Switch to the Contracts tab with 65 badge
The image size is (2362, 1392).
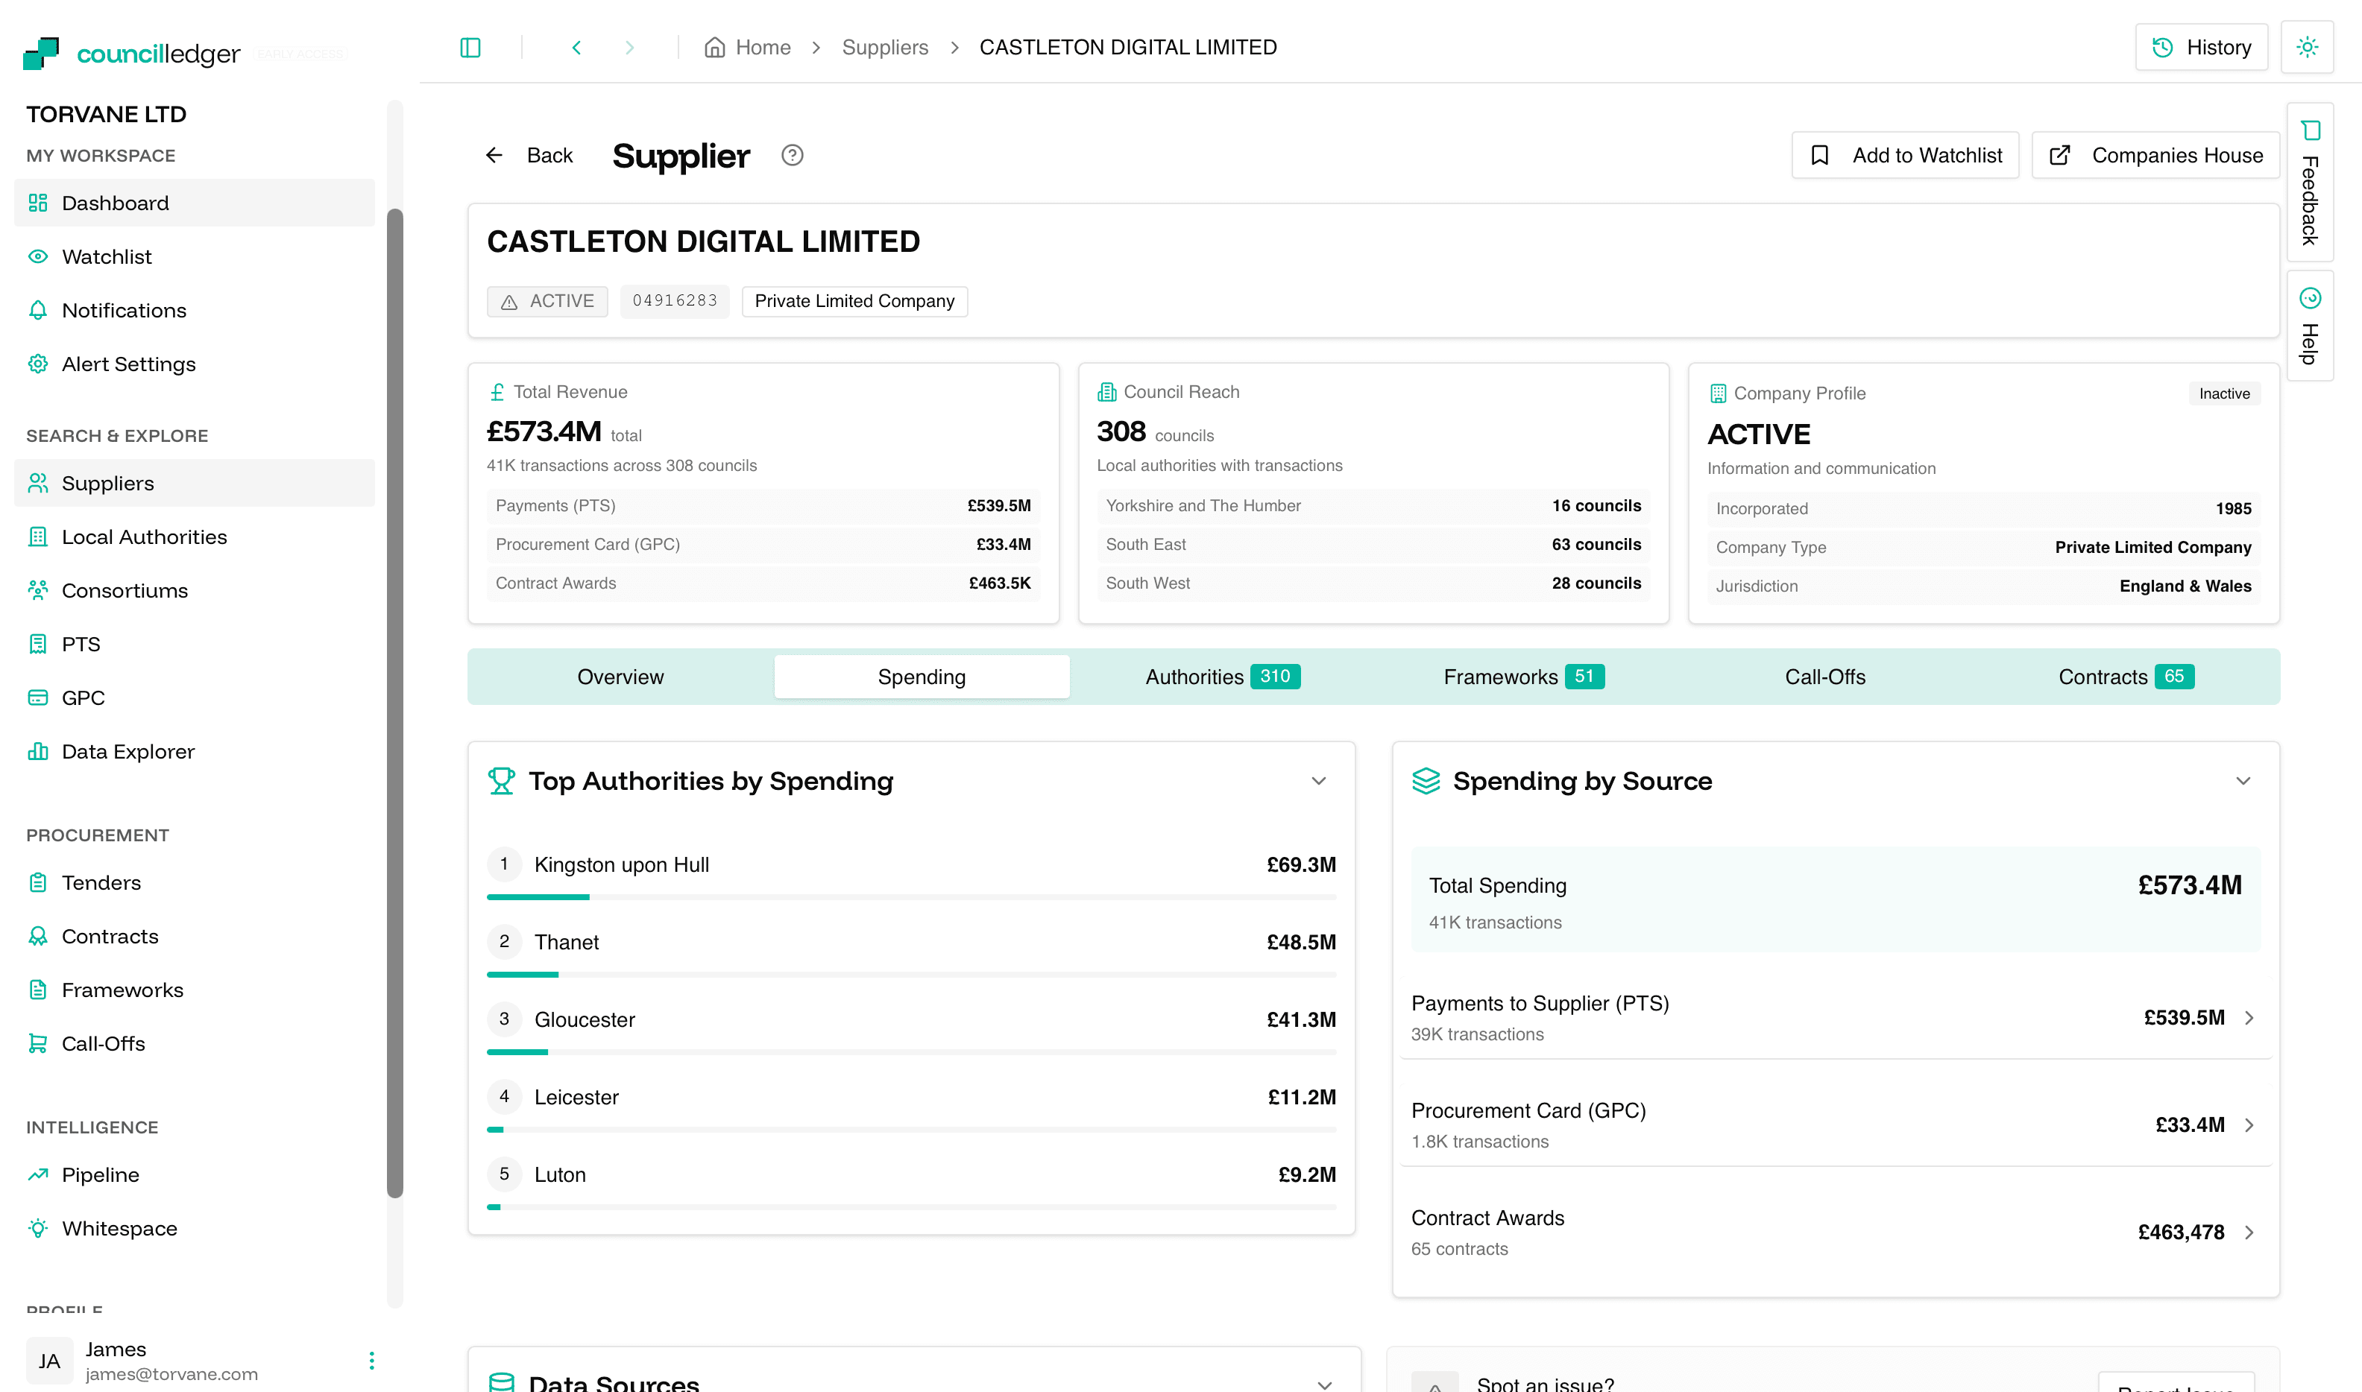pyautogui.click(x=2126, y=677)
